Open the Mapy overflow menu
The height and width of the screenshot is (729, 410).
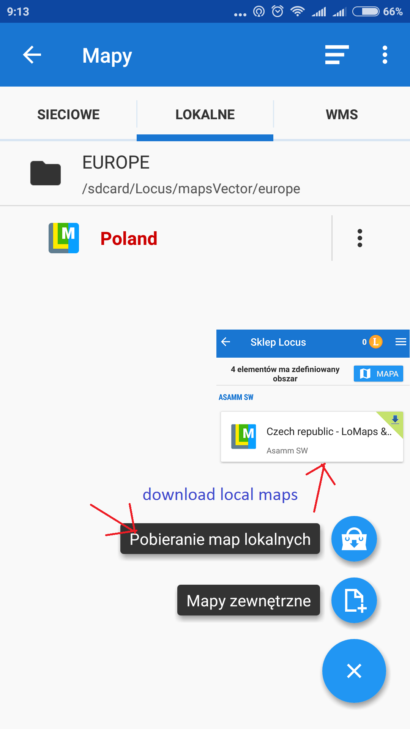click(385, 55)
